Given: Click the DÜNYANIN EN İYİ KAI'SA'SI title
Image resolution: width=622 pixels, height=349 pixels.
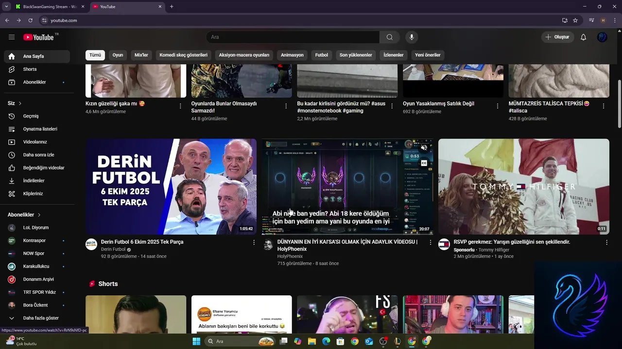Looking at the screenshot, I should point(347,245).
